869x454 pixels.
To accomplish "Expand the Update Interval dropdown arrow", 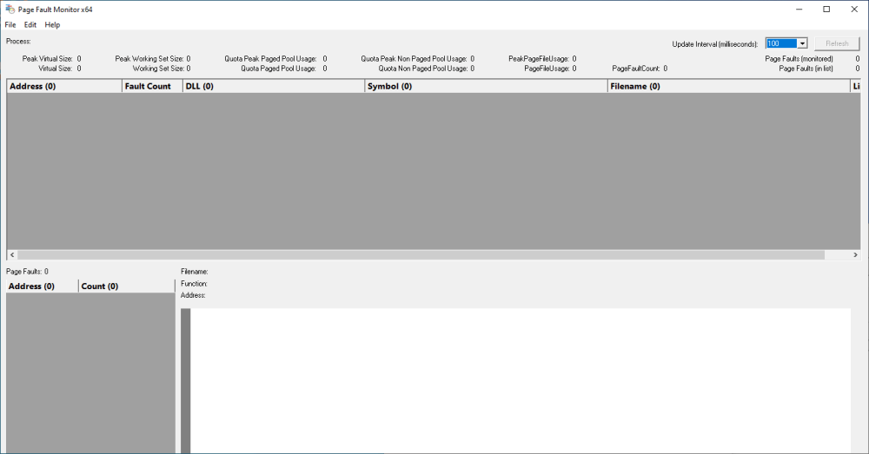I will [x=802, y=43].
